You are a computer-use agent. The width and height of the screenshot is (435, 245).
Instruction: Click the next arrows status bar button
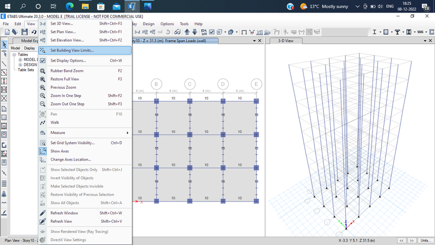click(x=412, y=241)
